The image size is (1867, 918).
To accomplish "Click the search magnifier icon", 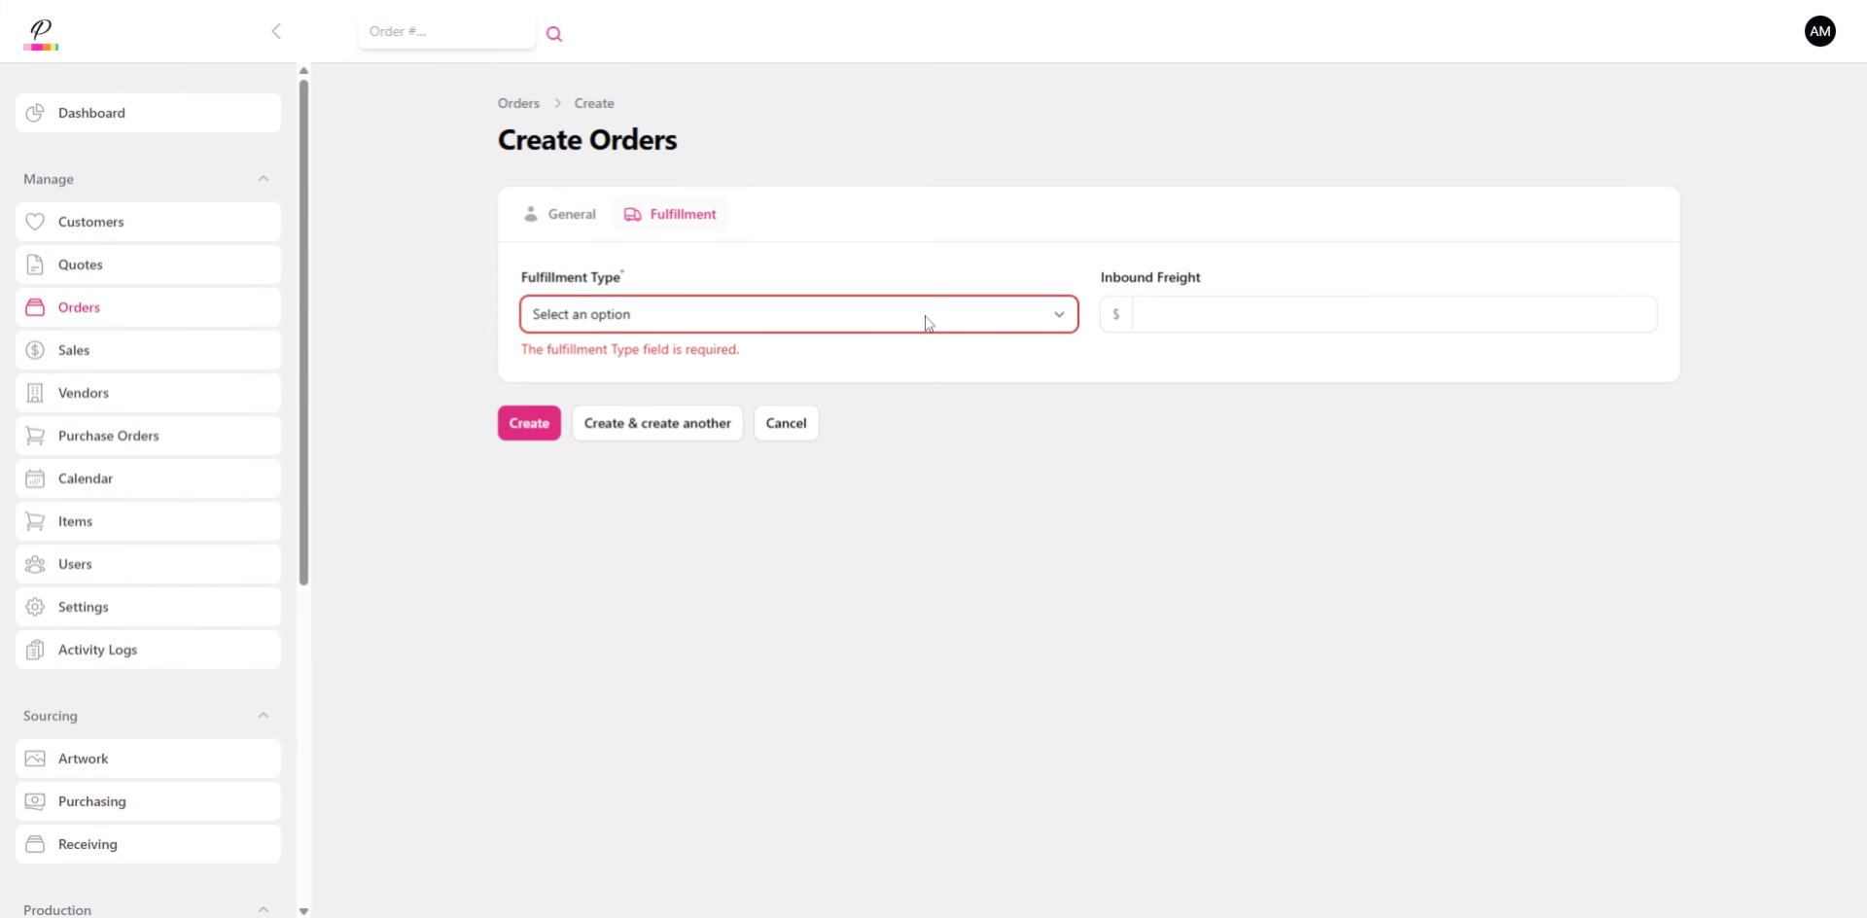I will coord(554,33).
